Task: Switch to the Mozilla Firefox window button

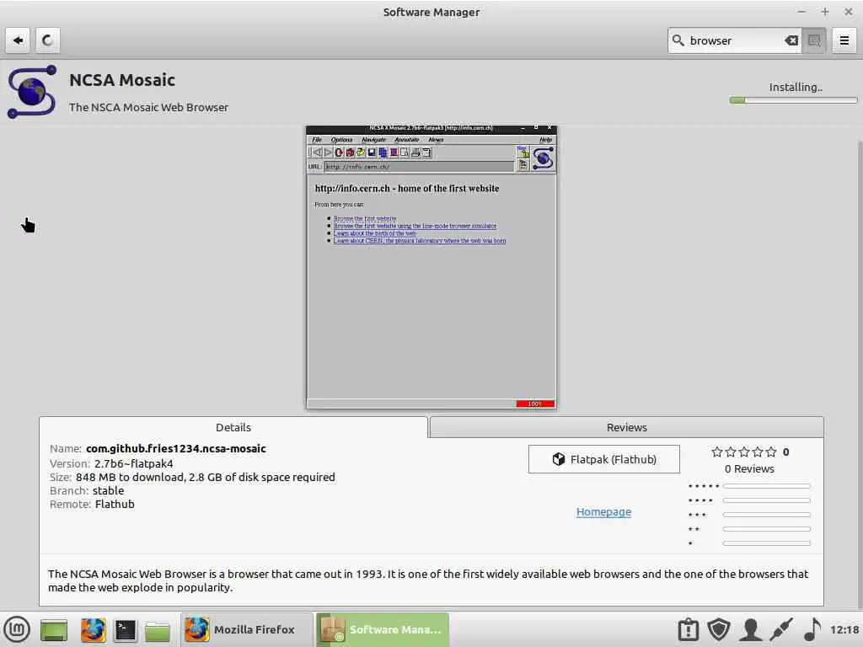Action: (x=247, y=629)
